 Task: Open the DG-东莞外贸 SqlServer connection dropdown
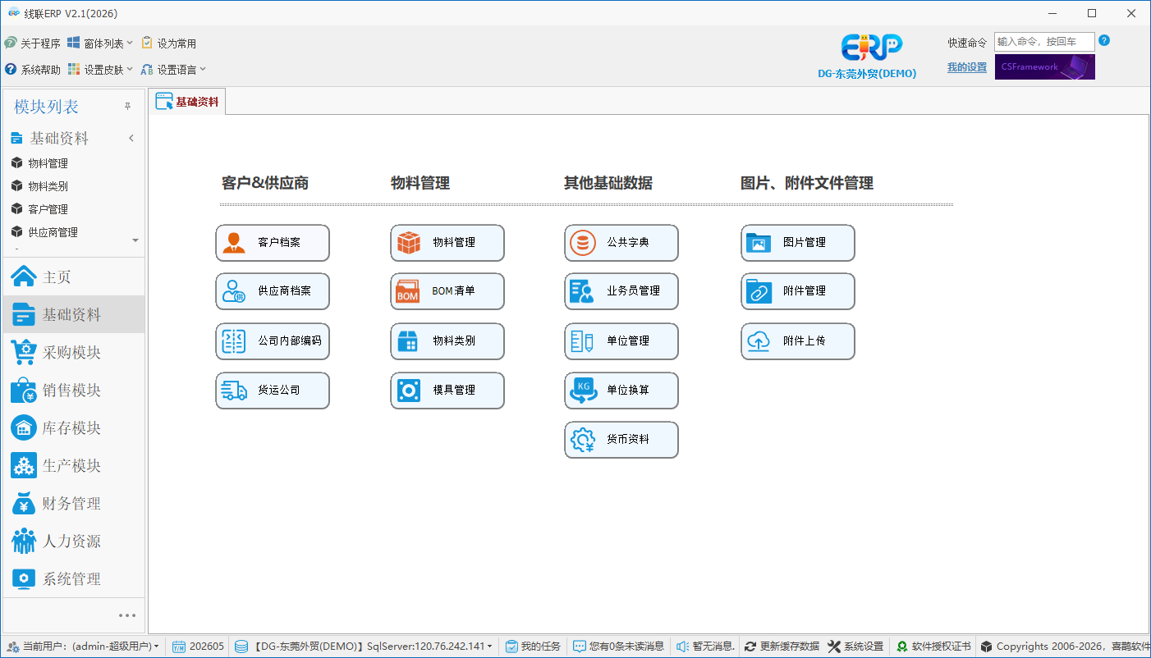(x=364, y=647)
